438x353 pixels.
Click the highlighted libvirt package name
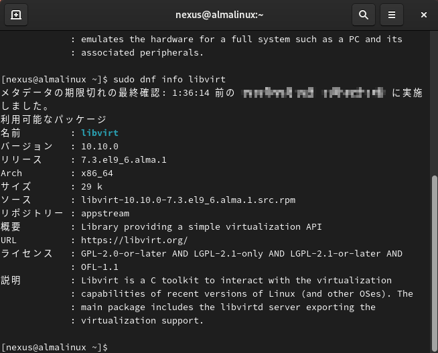coord(99,133)
